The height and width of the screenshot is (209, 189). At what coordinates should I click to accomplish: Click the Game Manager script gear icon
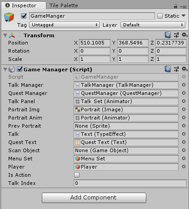tap(12, 70)
